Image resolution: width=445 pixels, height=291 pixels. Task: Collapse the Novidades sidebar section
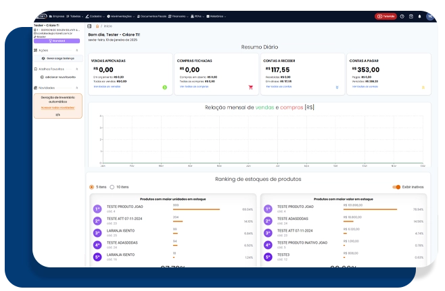click(77, 87)
